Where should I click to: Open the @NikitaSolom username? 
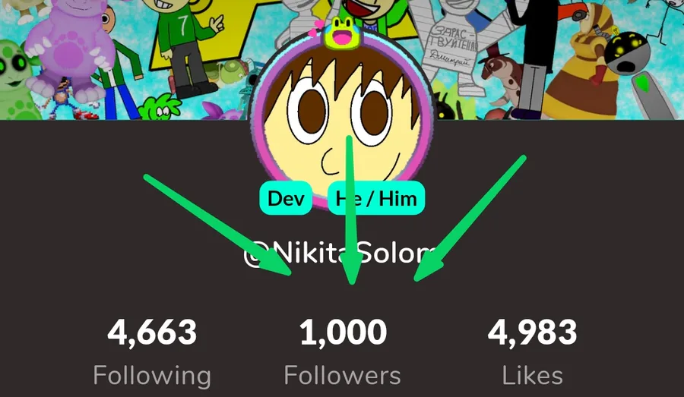[340, 254]
